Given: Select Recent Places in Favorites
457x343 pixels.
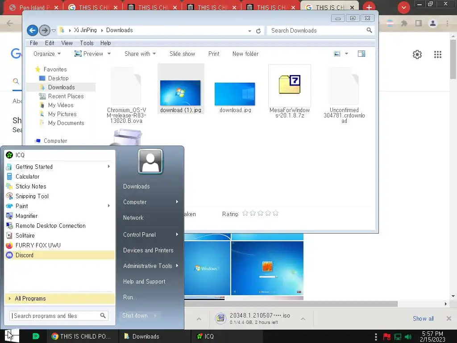Looking at the screenshot, I should click(66, 96).
